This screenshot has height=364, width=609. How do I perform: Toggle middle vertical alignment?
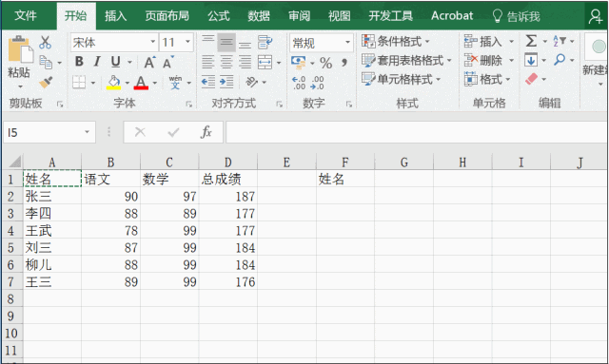(226, 43)
